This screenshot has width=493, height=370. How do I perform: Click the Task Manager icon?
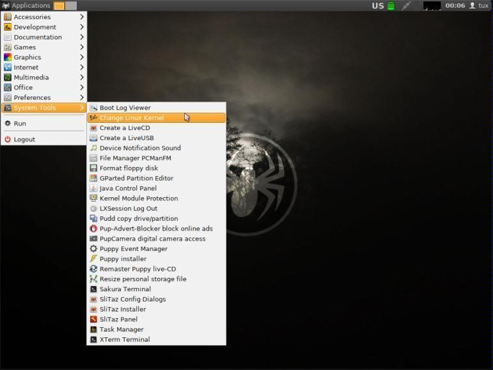(x=93, y=330)
